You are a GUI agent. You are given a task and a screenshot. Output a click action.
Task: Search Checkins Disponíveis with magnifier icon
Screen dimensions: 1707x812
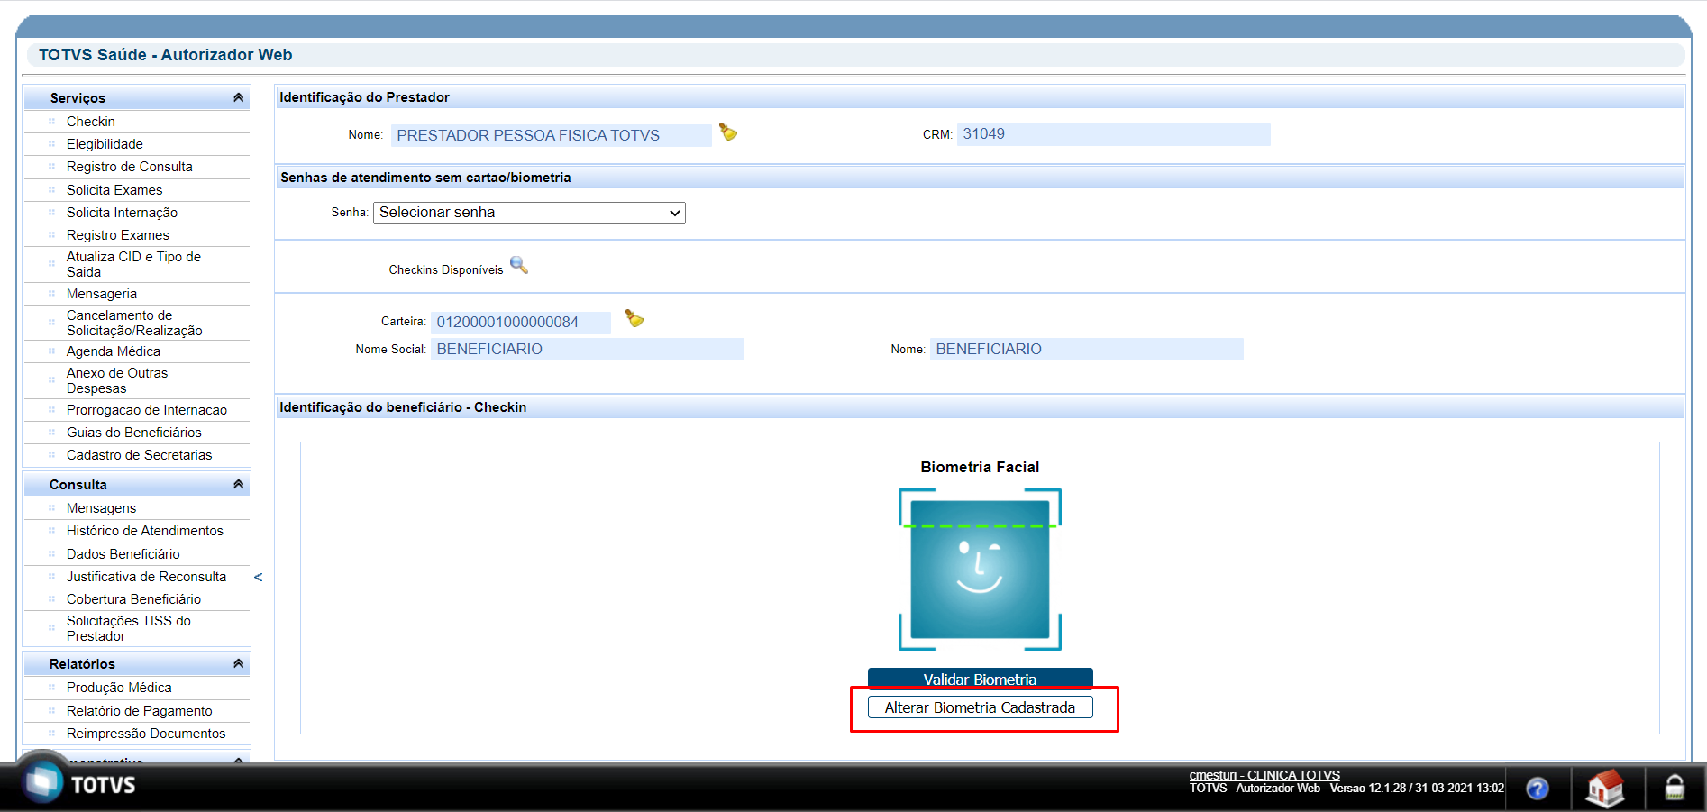519,265
